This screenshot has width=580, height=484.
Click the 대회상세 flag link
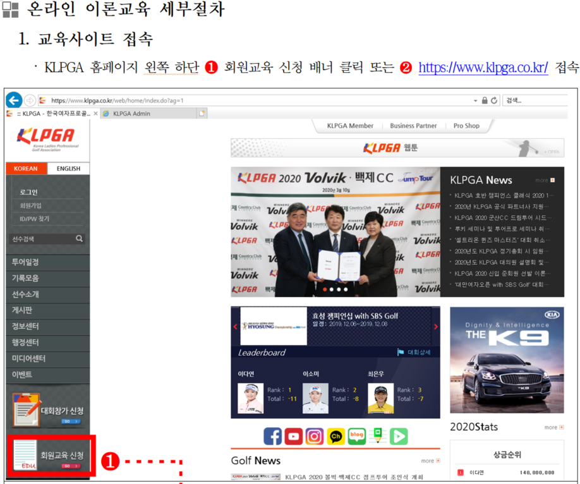[x=414, y=352]
